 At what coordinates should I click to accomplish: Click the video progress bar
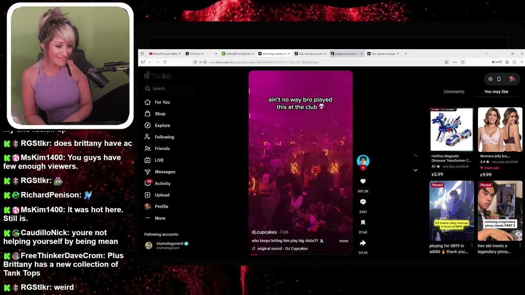pyautogui.click(x=300, y=254)
